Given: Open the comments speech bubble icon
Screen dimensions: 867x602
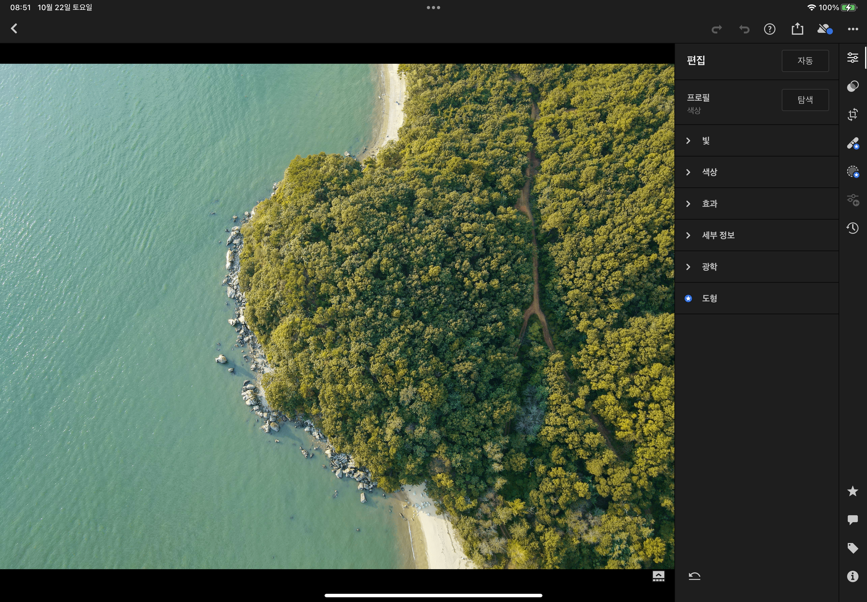Looking at the screenshot, I should [852, 520].
